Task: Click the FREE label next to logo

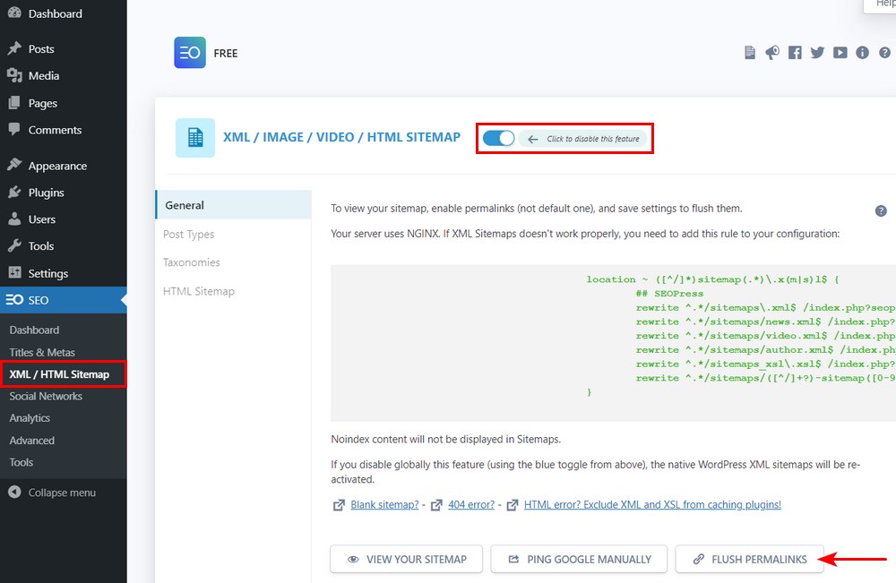Action: (x=226, y=53)
